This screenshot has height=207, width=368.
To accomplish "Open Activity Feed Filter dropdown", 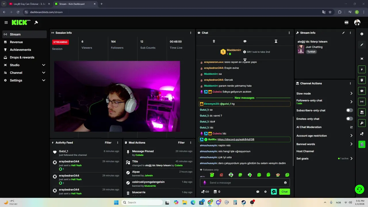I will [x=108, y=143].
